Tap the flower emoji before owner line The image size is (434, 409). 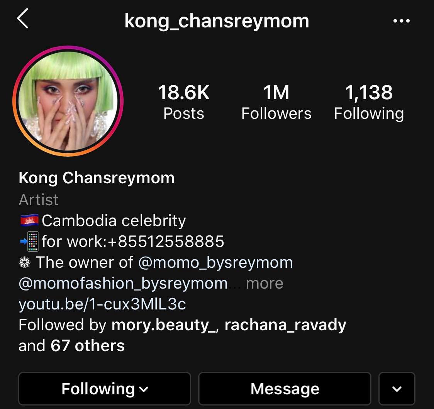pyautogui.click(x=25, y=262)
